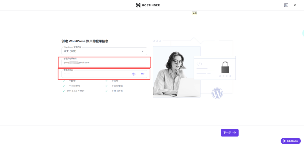Click the heading 创建 WordPress 账户的登录信息

(x=85, y=41)
